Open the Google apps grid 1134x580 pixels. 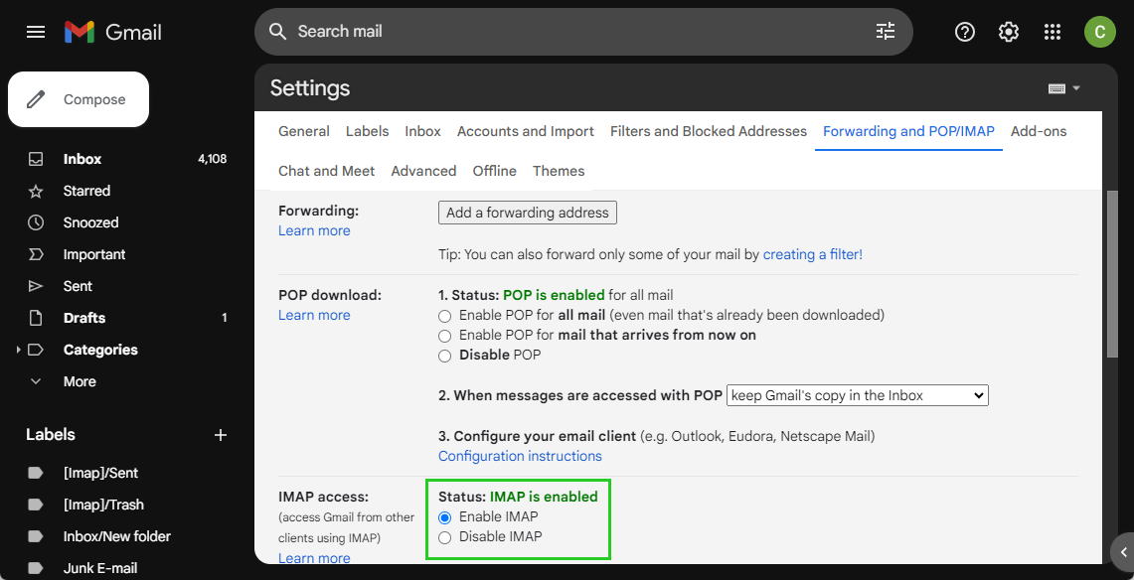tap(1053, 32)
